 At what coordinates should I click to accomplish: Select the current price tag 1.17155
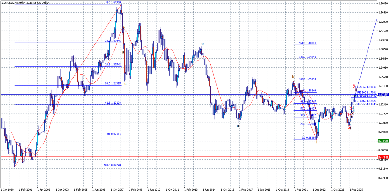point(384,95)
